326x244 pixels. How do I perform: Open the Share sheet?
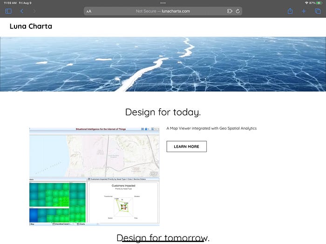click(290, 11)
